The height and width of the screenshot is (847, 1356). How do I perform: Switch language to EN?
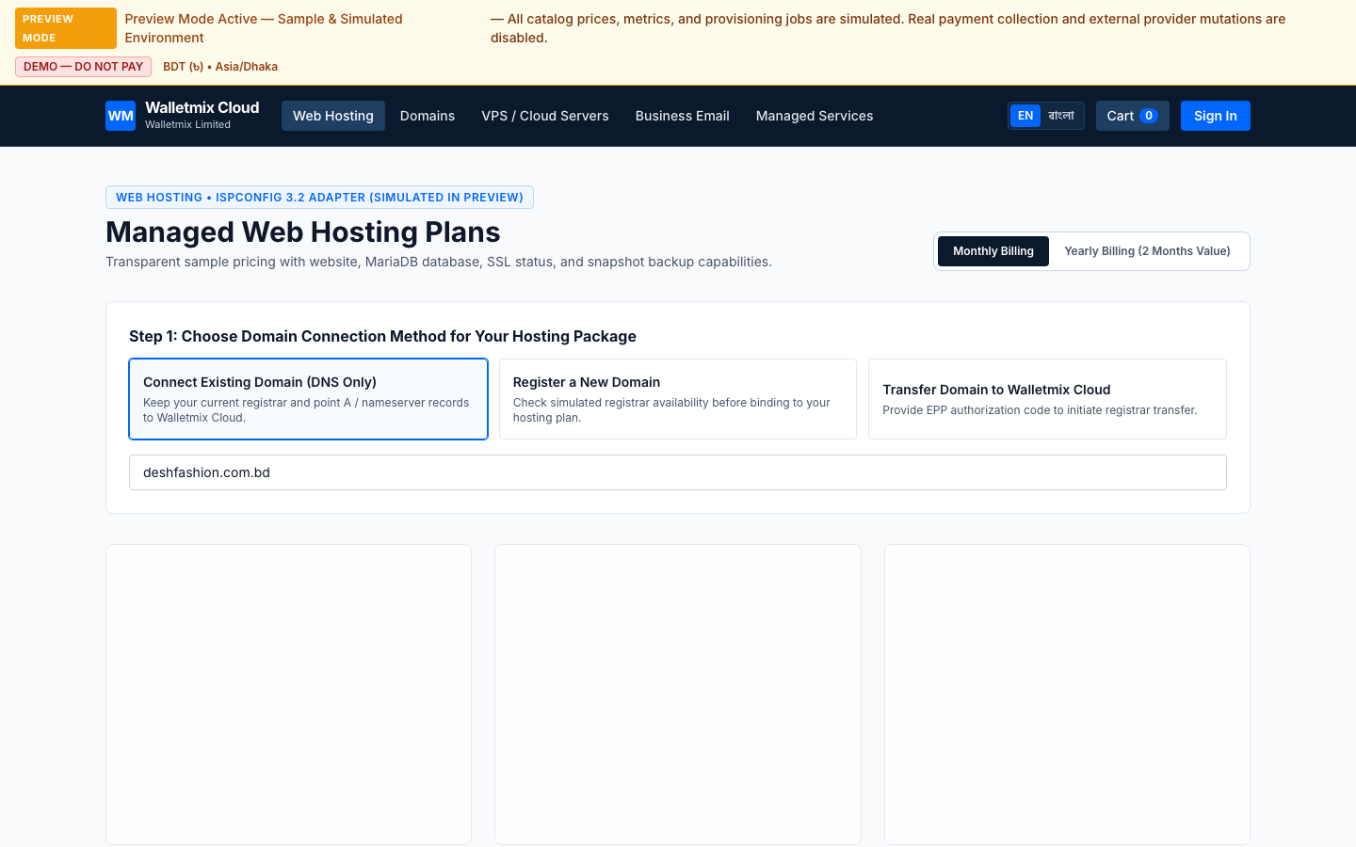[1025, 116]
